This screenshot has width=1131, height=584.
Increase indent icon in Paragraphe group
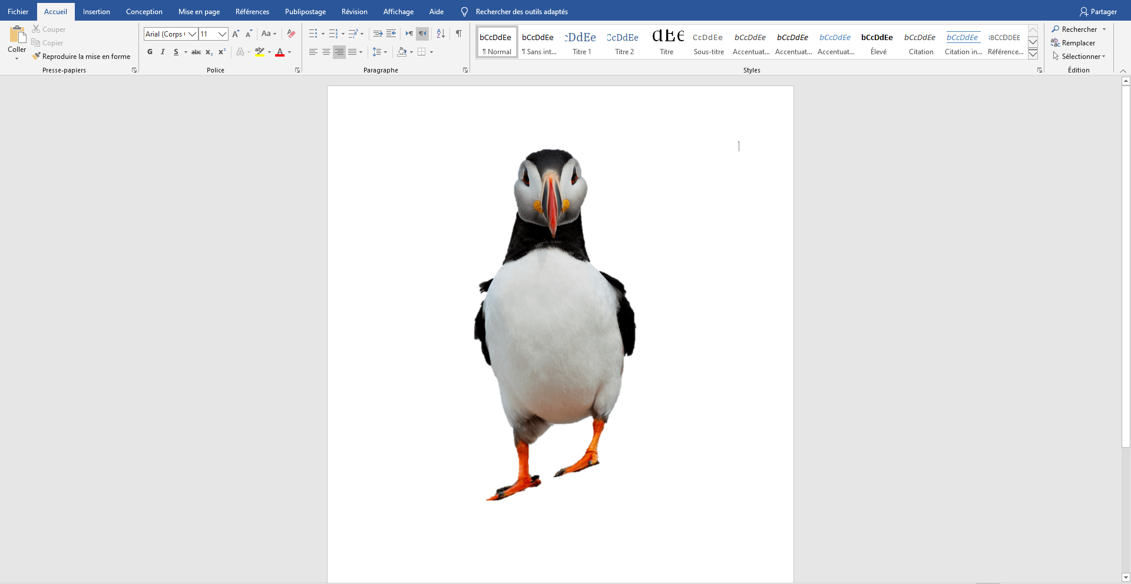(391, 34)
